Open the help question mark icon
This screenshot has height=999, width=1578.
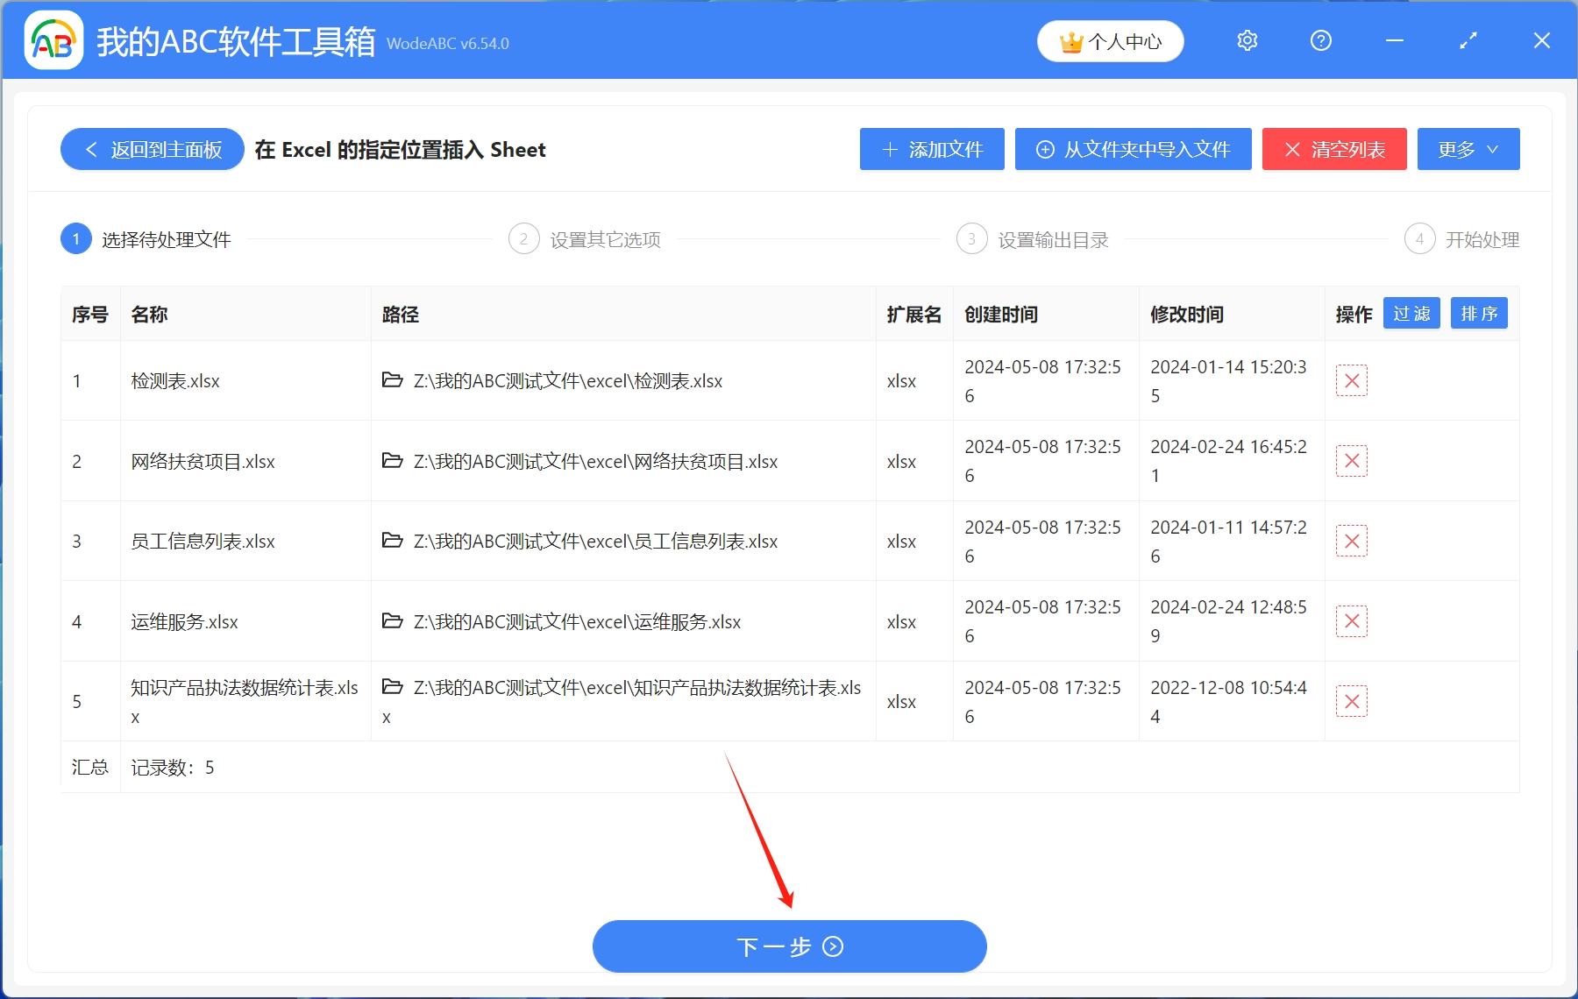click(1321, 41)
